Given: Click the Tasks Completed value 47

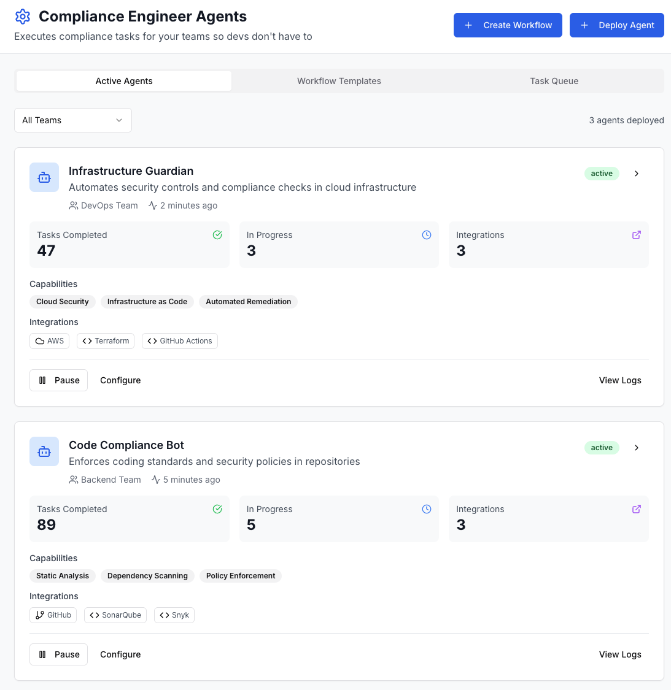Looking at the screenshot, I should (46, 250).
